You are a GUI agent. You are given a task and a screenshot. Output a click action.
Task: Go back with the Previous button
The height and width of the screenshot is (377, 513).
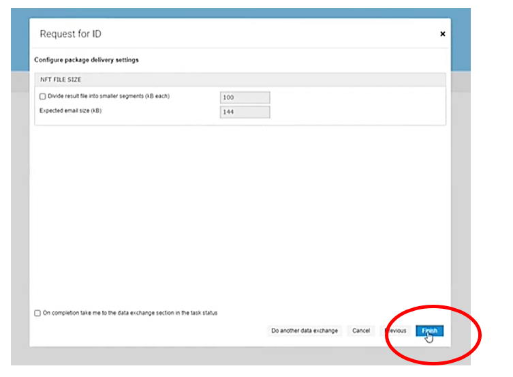[395, 331]
